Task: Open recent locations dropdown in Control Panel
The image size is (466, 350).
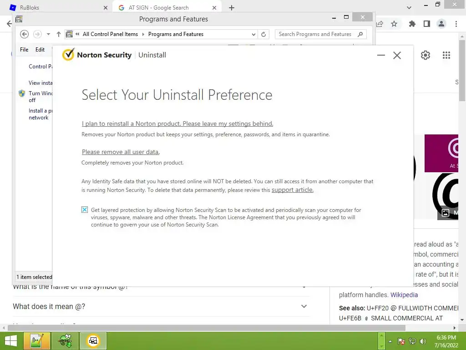Action: 48,34
